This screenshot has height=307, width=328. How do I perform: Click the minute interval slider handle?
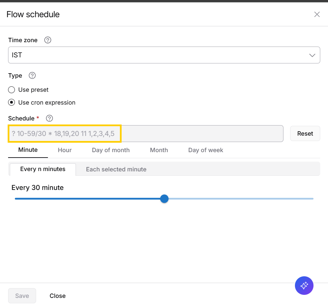(x=164, y=199)
